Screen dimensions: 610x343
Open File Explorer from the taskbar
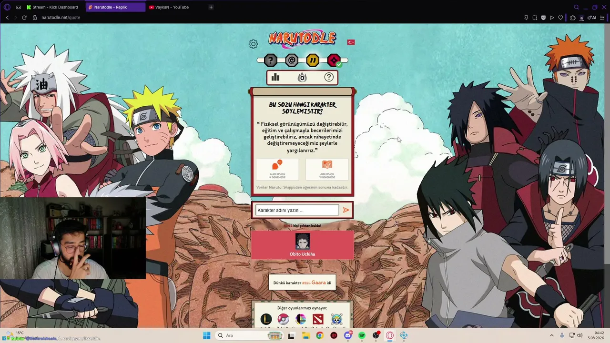305,335
